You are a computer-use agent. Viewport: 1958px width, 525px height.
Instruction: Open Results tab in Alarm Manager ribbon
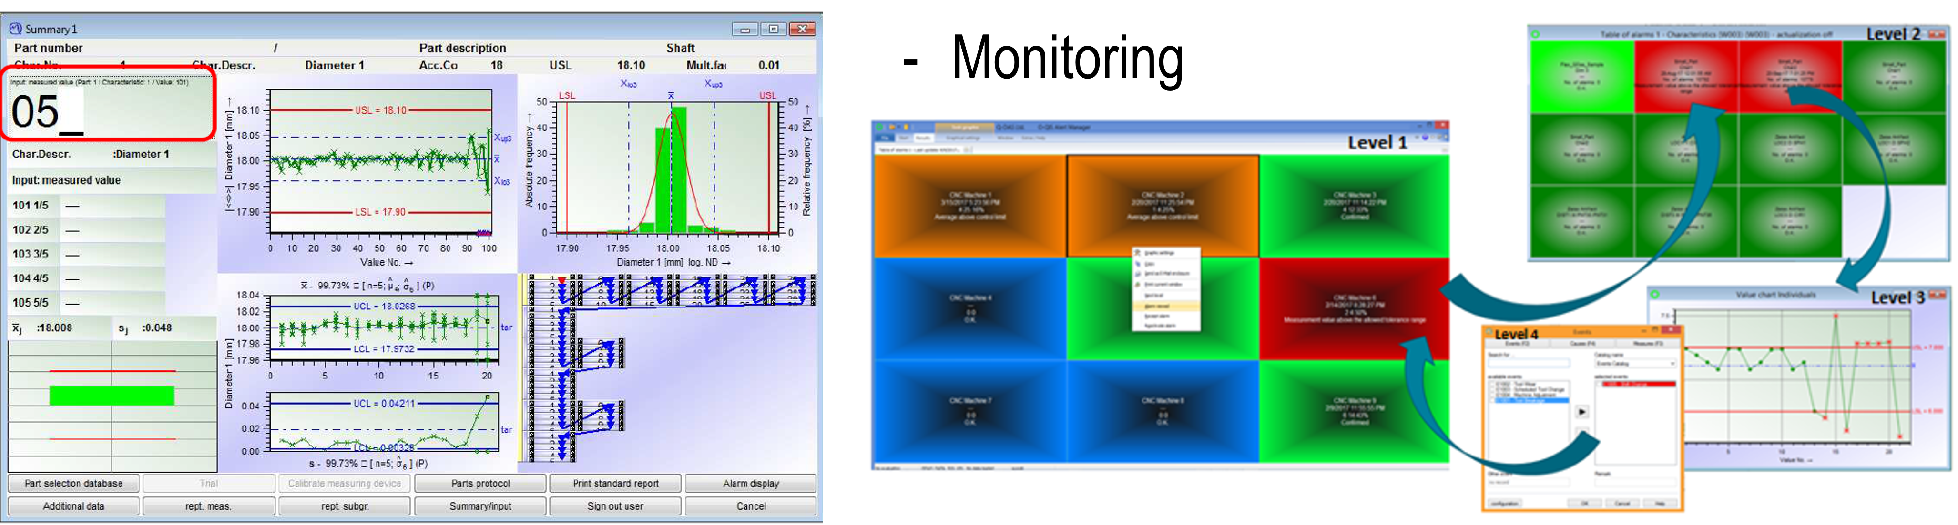[924, 138]
